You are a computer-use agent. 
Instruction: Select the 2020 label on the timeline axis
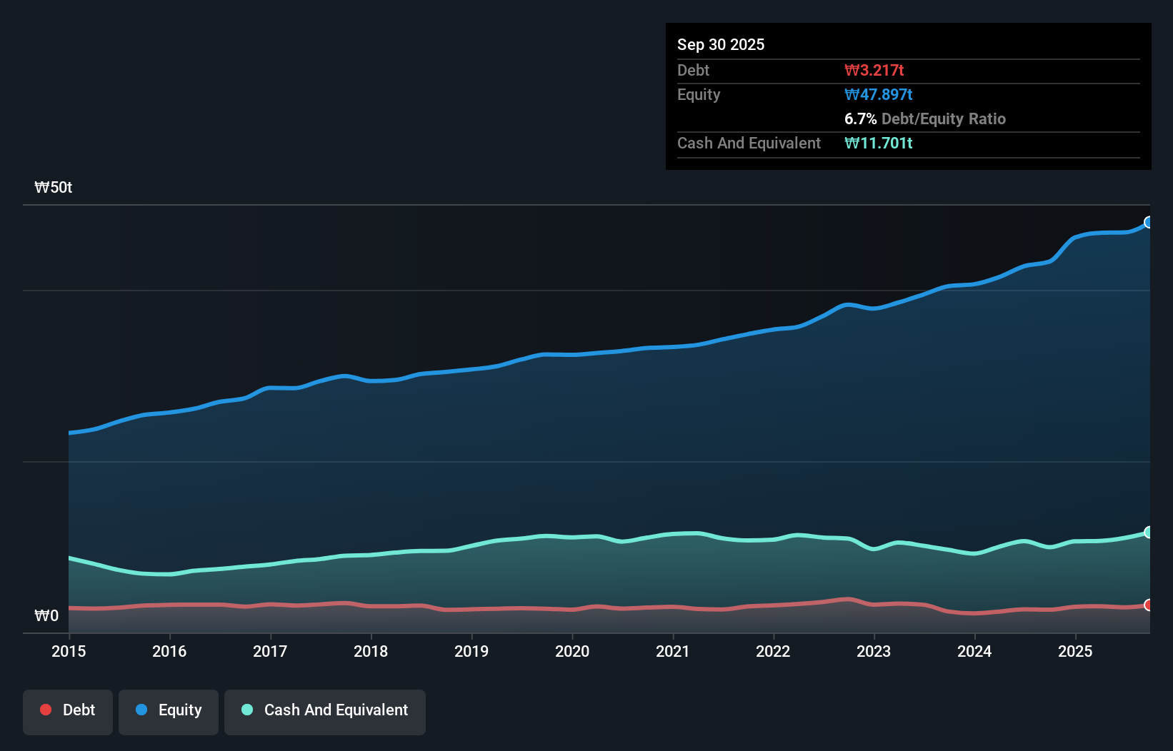click(572, 652)
